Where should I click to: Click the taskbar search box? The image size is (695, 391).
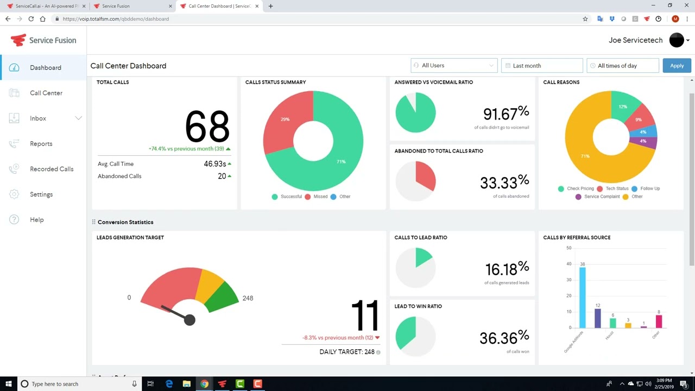click(79, 384)
